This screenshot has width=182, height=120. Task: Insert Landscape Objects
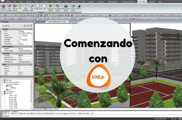[x=50, y=7]
